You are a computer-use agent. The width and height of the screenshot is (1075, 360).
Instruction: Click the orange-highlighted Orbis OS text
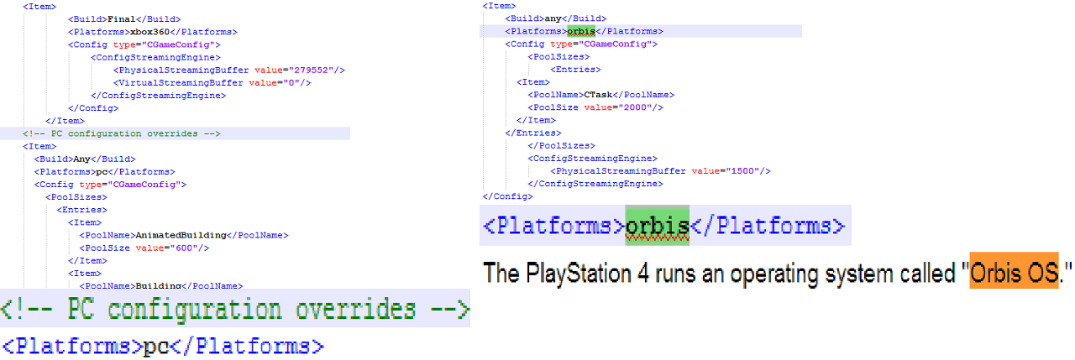point(1014,274)
